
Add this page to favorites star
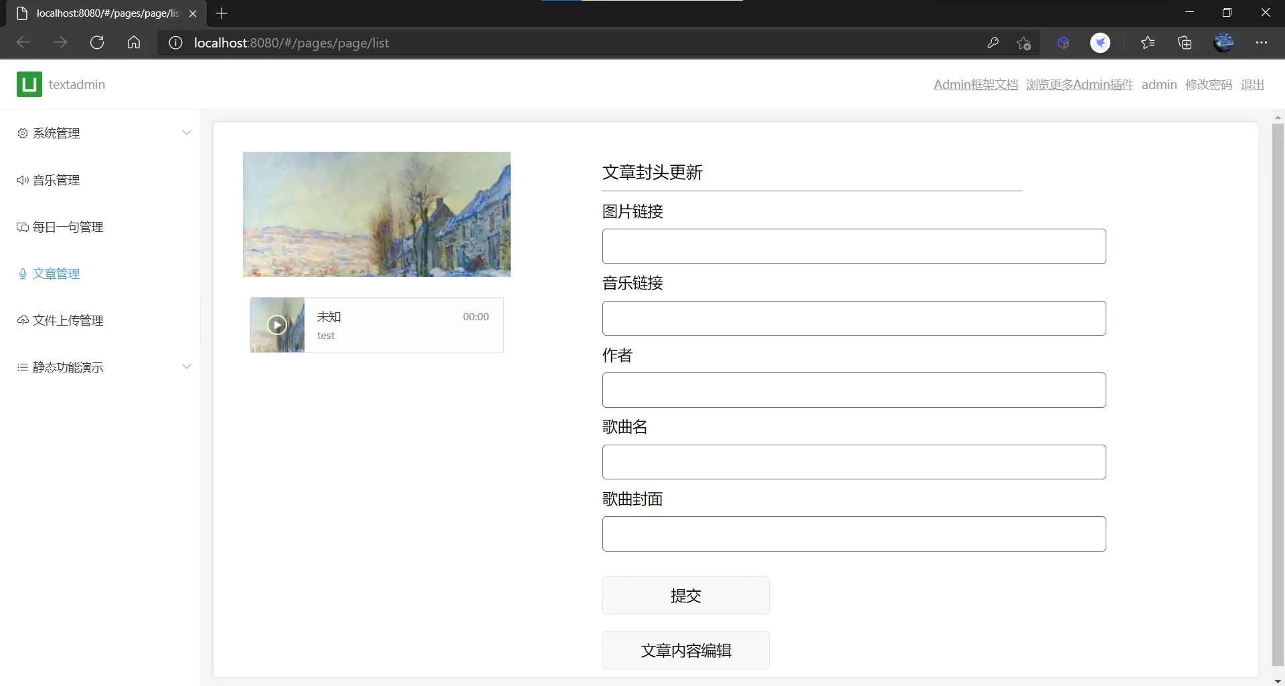click(1023, 43)
